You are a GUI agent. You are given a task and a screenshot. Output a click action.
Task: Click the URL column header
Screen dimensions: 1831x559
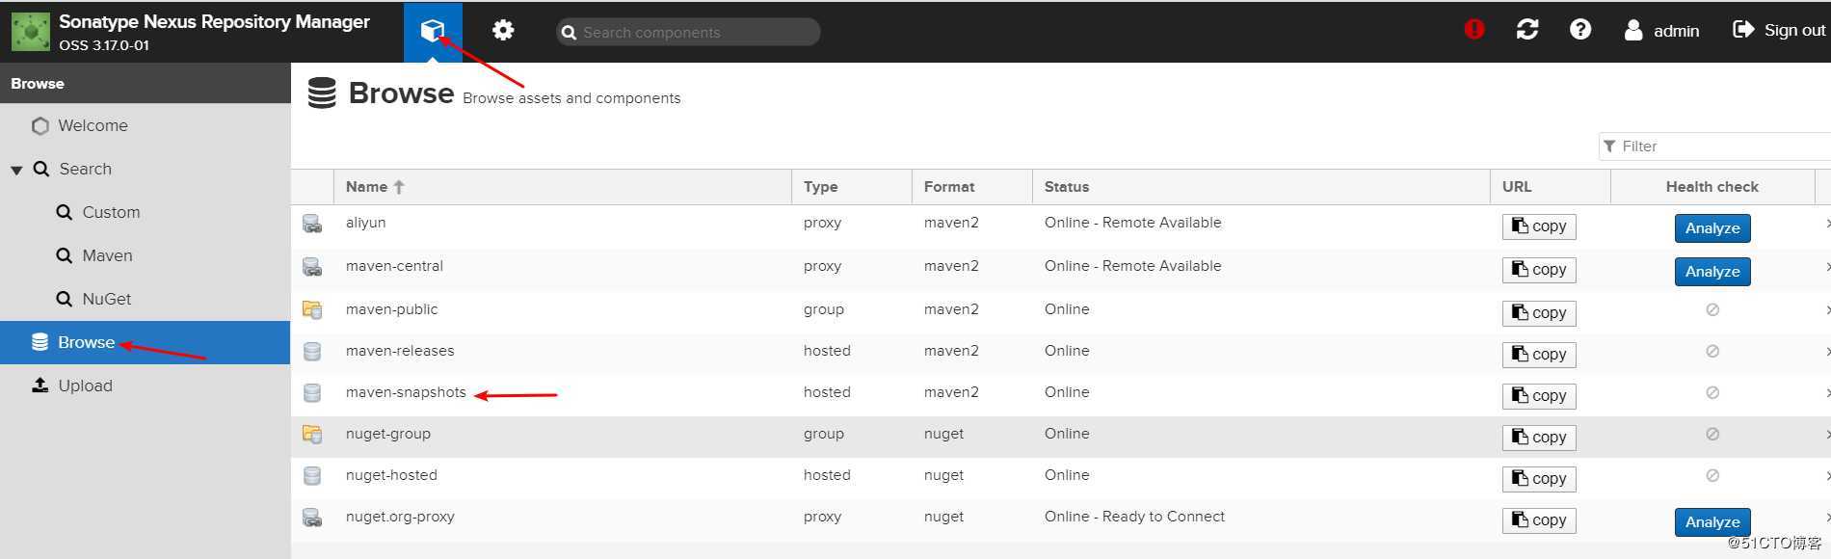pyautogui.click(x=1551, y=187)
